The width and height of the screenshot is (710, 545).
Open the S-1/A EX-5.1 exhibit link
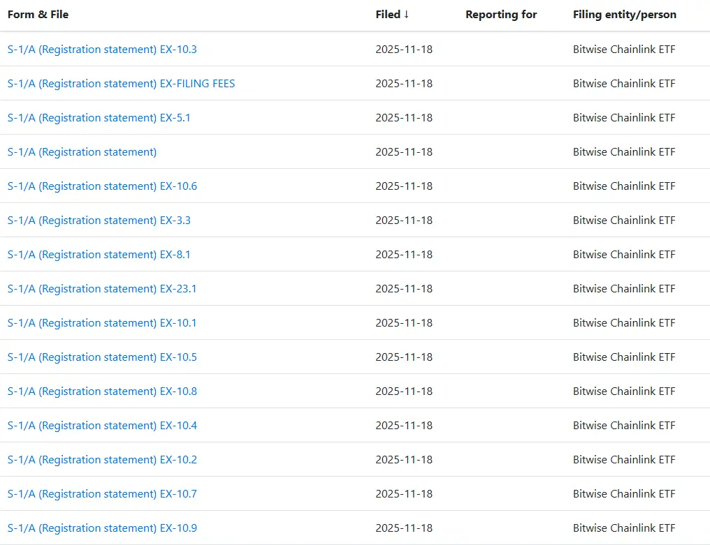point(99,118)
